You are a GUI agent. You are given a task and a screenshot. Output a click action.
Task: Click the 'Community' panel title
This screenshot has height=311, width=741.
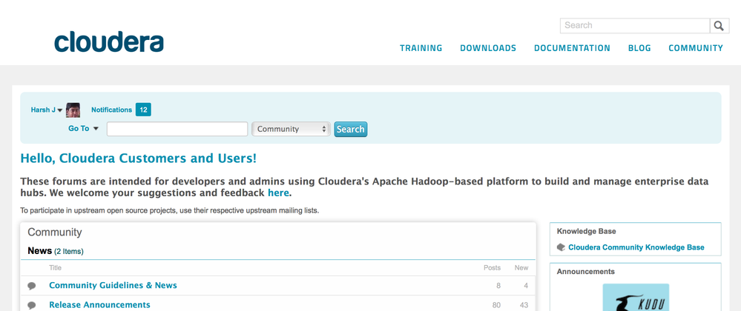click(x=55, y=233)
